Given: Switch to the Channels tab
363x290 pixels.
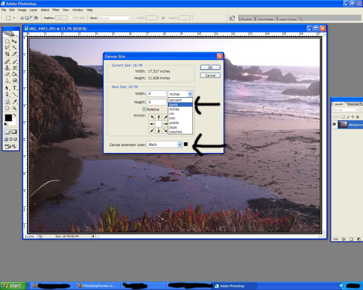Looking at the screenshot, I should click(353, 104).
